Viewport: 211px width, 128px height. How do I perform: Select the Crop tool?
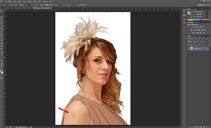tap(2, 23)
